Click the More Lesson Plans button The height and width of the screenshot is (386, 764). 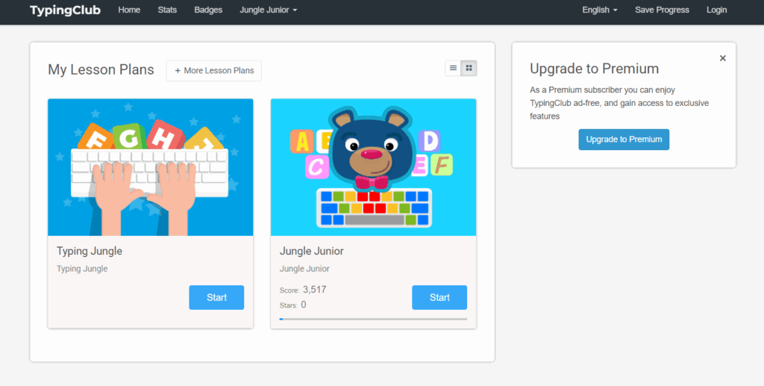coord(214,71)
